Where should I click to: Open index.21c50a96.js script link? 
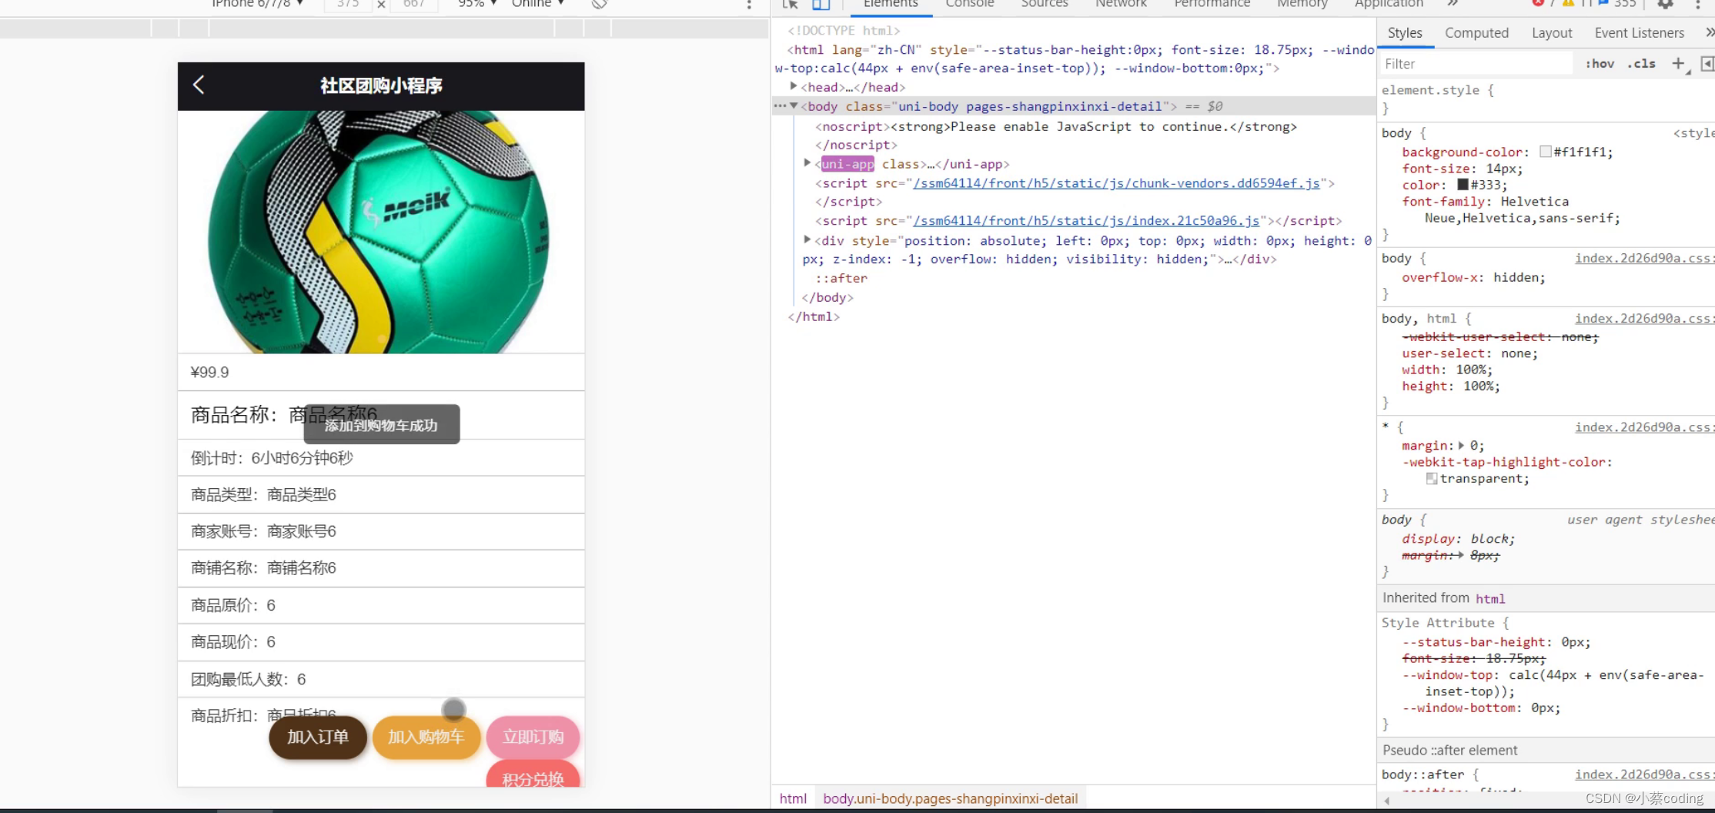1086,221
